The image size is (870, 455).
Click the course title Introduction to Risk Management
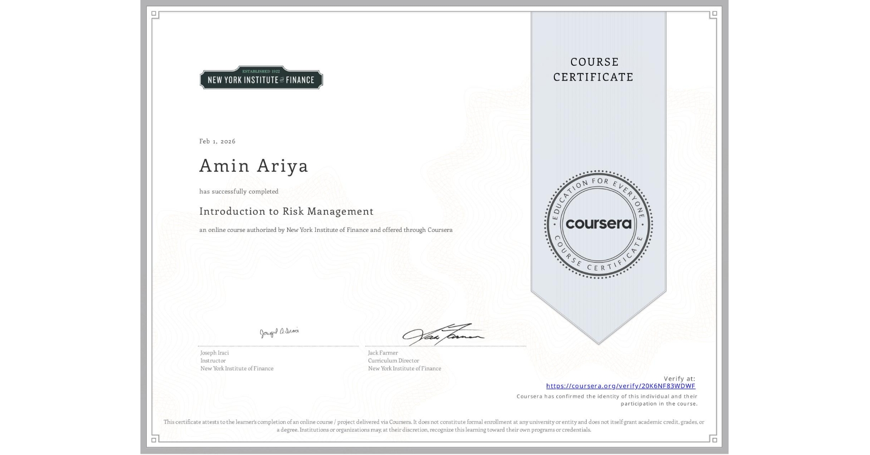click(286, 211)
